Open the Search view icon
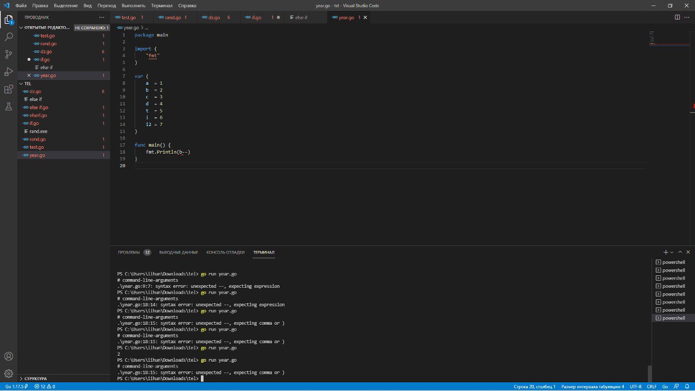The image size is (695, 391). tap(9, 37)
